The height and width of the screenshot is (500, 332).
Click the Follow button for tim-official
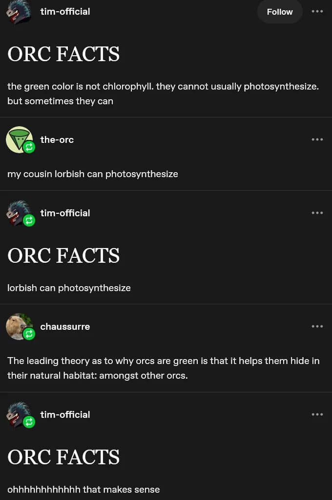click(x=280, y=12)
